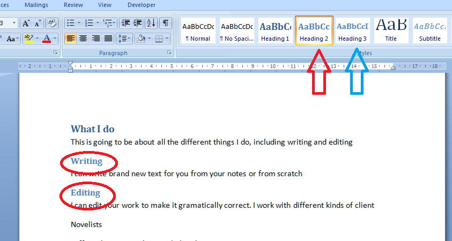Apply red font color
Screen dimensions: 452x241
47,39
